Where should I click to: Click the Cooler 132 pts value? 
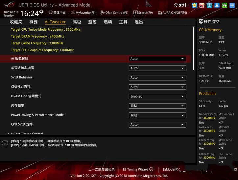coord(223,106)
